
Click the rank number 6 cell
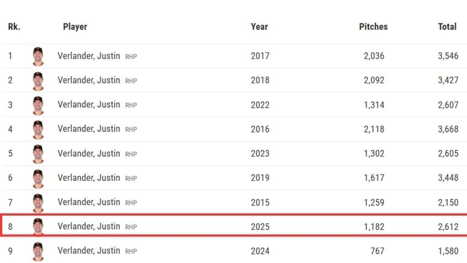[10, 178]
